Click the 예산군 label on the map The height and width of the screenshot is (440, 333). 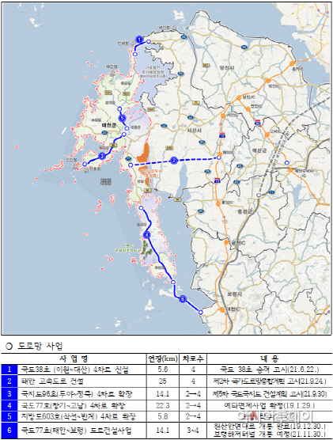point(259,150)
